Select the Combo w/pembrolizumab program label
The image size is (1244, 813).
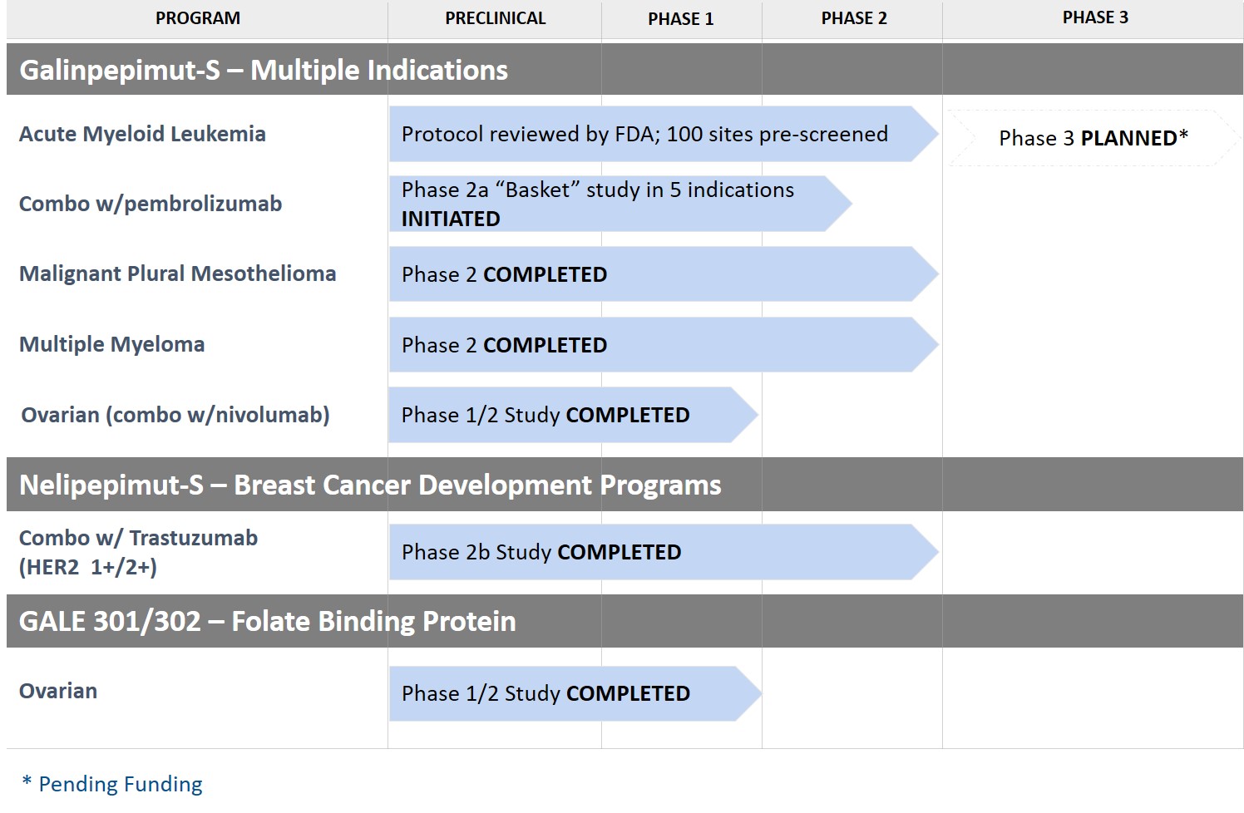(x=151, y=204)
